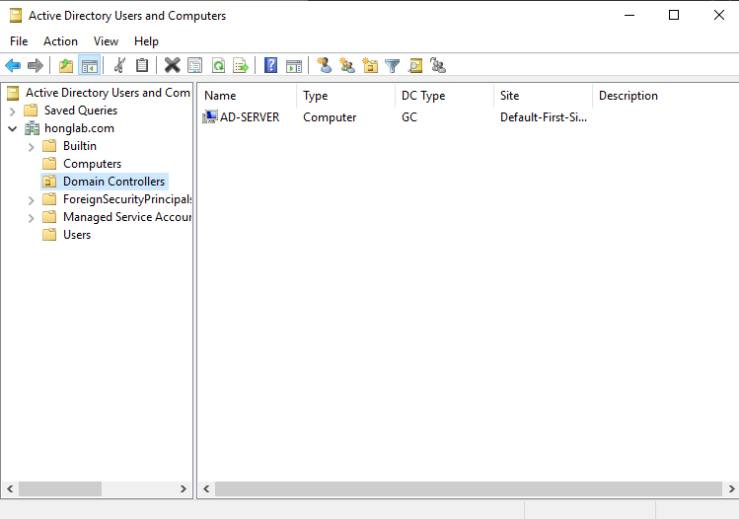Create a new group in the current container
This screenshot has height=519, width=739.
(347, 65)
